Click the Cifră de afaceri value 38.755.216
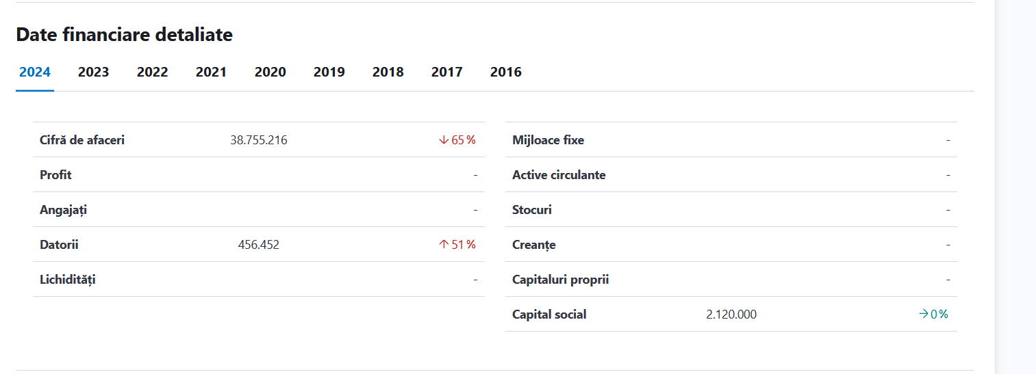The image size is (1036, 374). (259, 140)
